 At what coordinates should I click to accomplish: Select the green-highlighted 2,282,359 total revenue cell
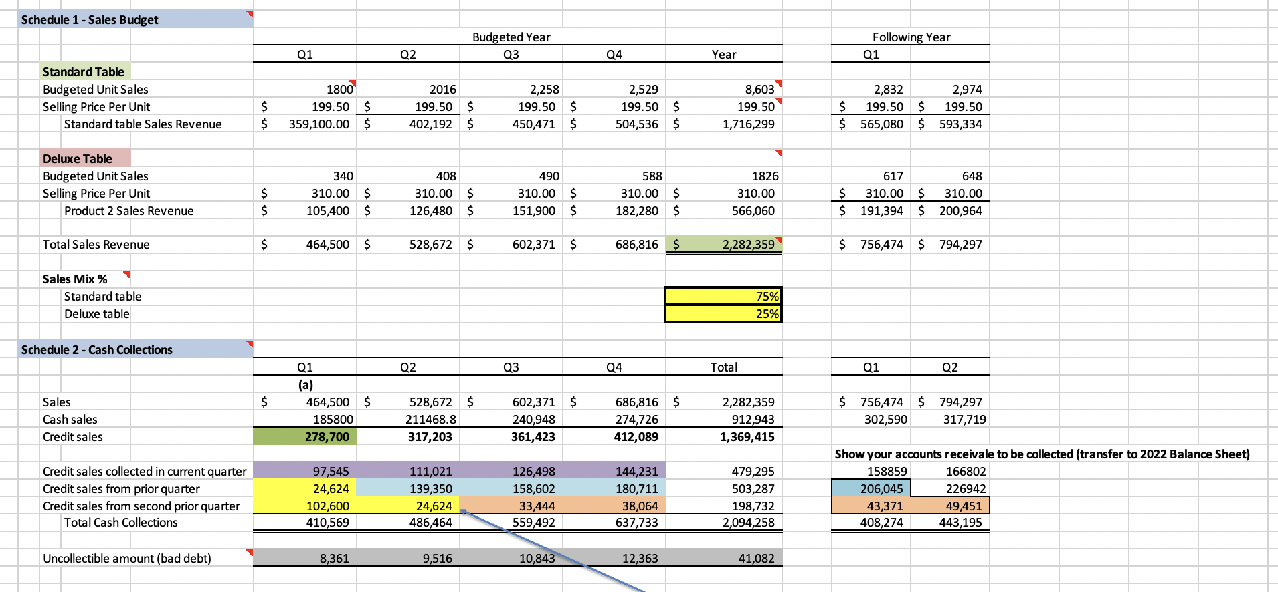click(724, 244)
